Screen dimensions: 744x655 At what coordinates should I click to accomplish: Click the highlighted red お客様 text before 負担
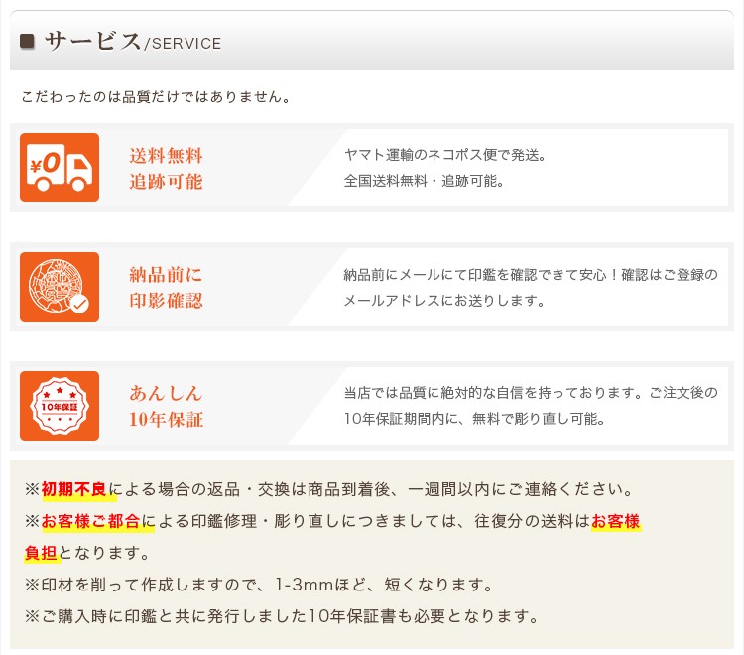616,521
